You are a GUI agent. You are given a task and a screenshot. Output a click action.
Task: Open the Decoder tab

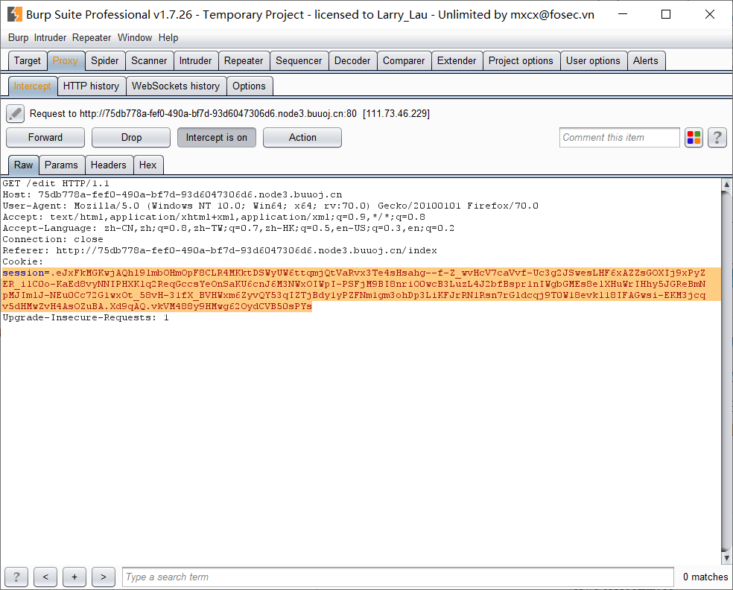(x=352, y=61)
